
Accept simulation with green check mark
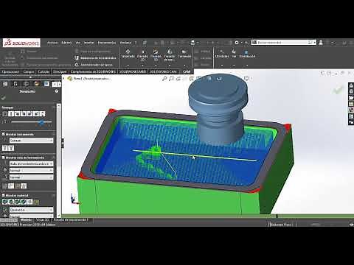coord(4,98)
